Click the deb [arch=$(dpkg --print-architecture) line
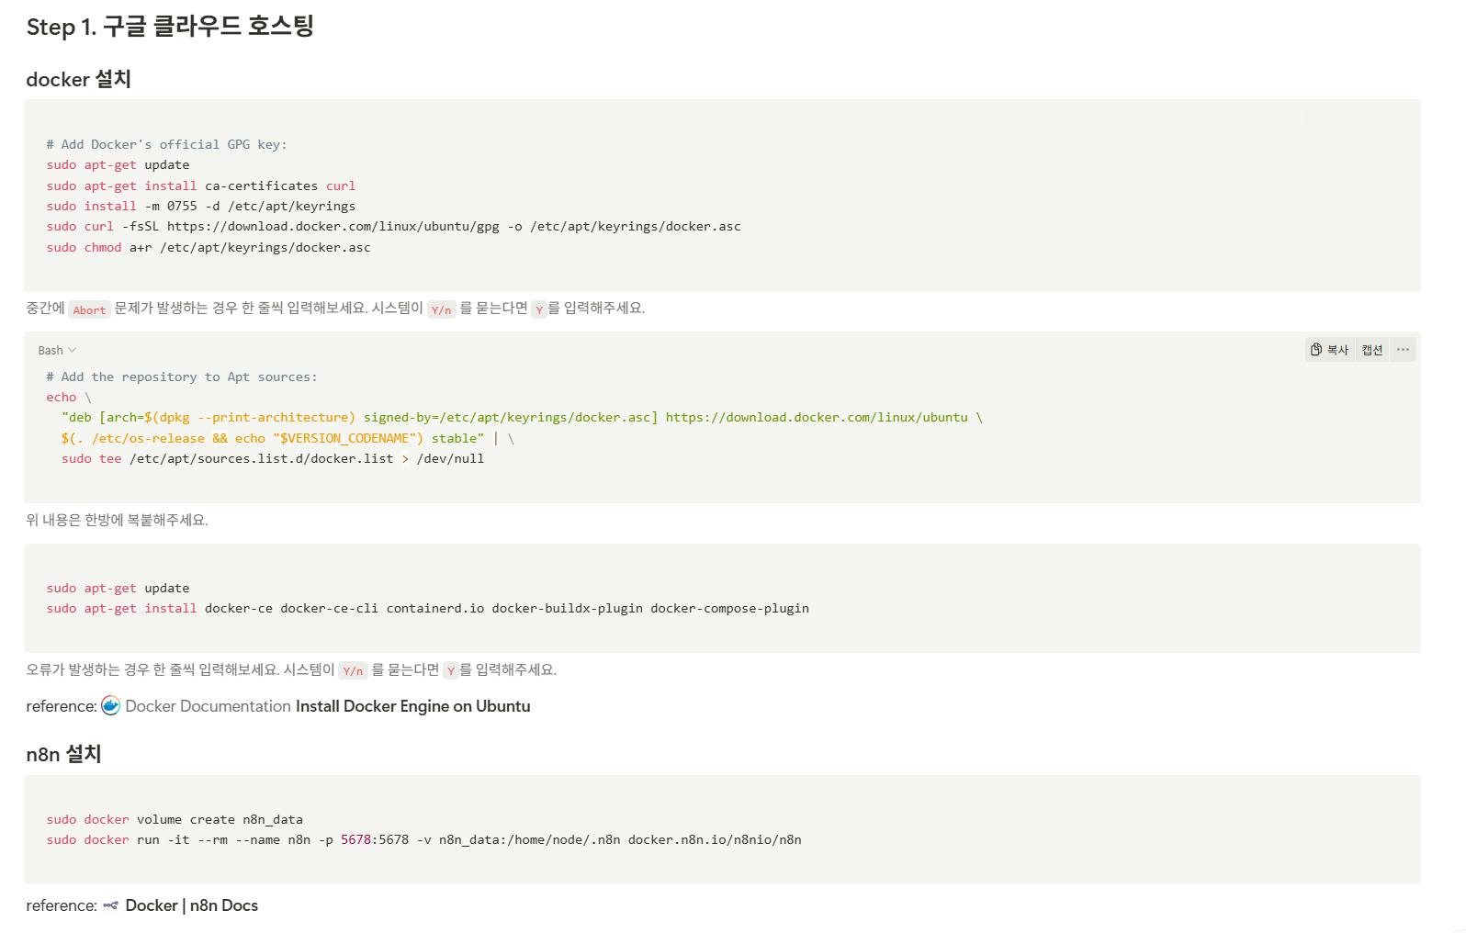Screen dimensions: 1466x933 (x=522, y=417)
